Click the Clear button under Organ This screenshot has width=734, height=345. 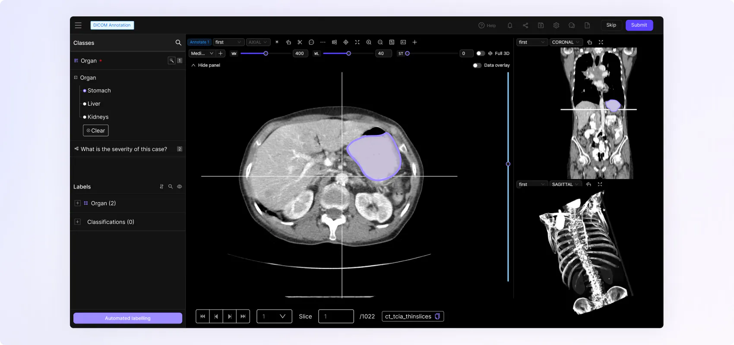pyautogui.click(x=96, y=131)
